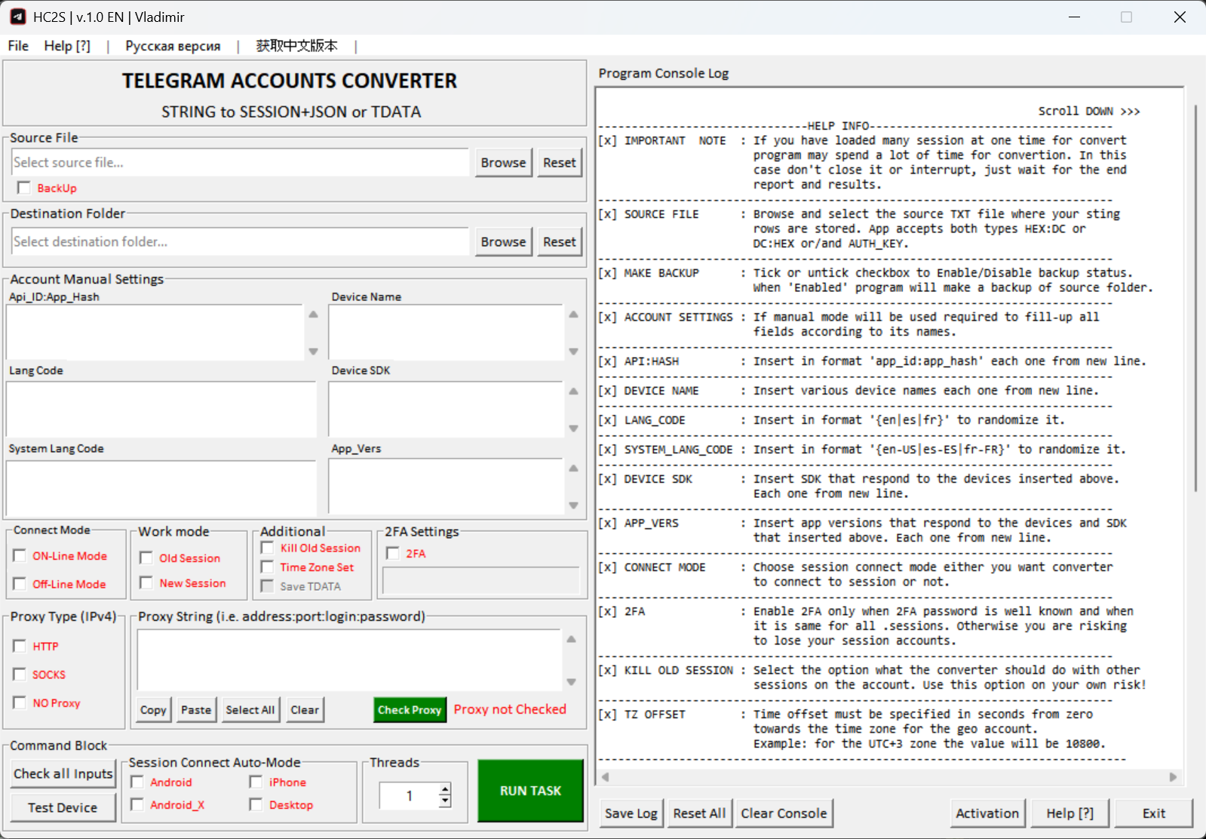The height and width of the screenshot is (839, 1206).
Task: Enable Desktop auto-mode checkbox
Action: [x=256, y=805]
